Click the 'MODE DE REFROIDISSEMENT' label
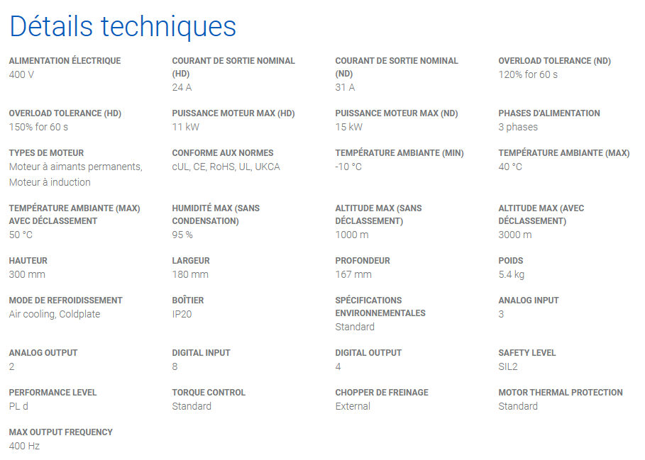This screenshot has width=645, height=460. click(66, 301)
